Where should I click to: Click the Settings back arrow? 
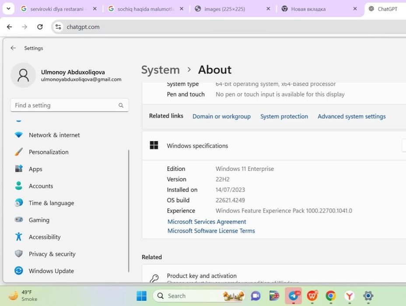coord(13,48)
